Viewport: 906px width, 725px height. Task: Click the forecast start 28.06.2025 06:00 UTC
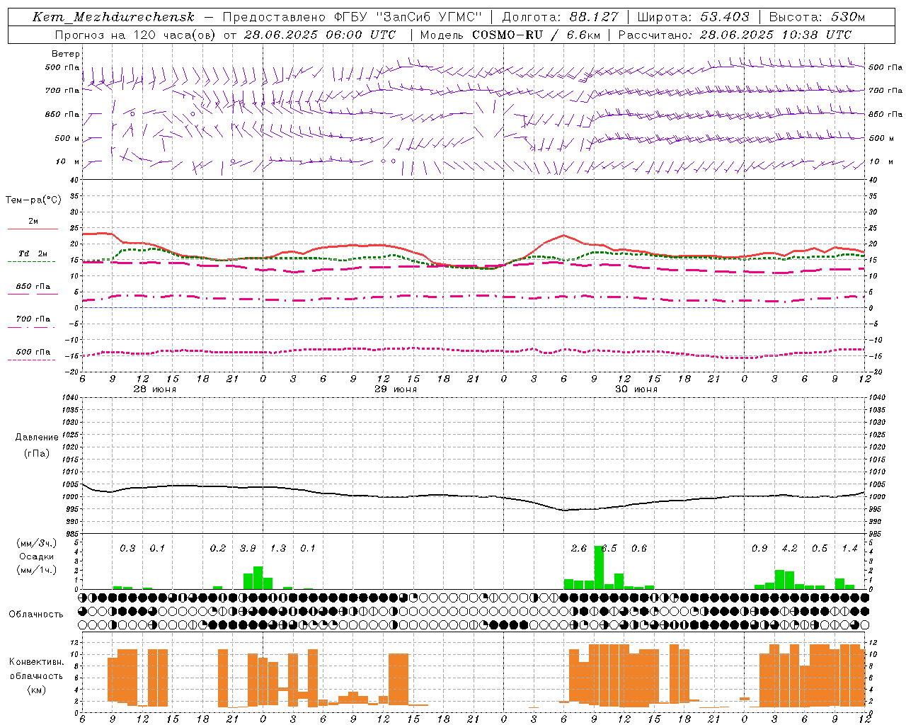[x=320, y=35]
